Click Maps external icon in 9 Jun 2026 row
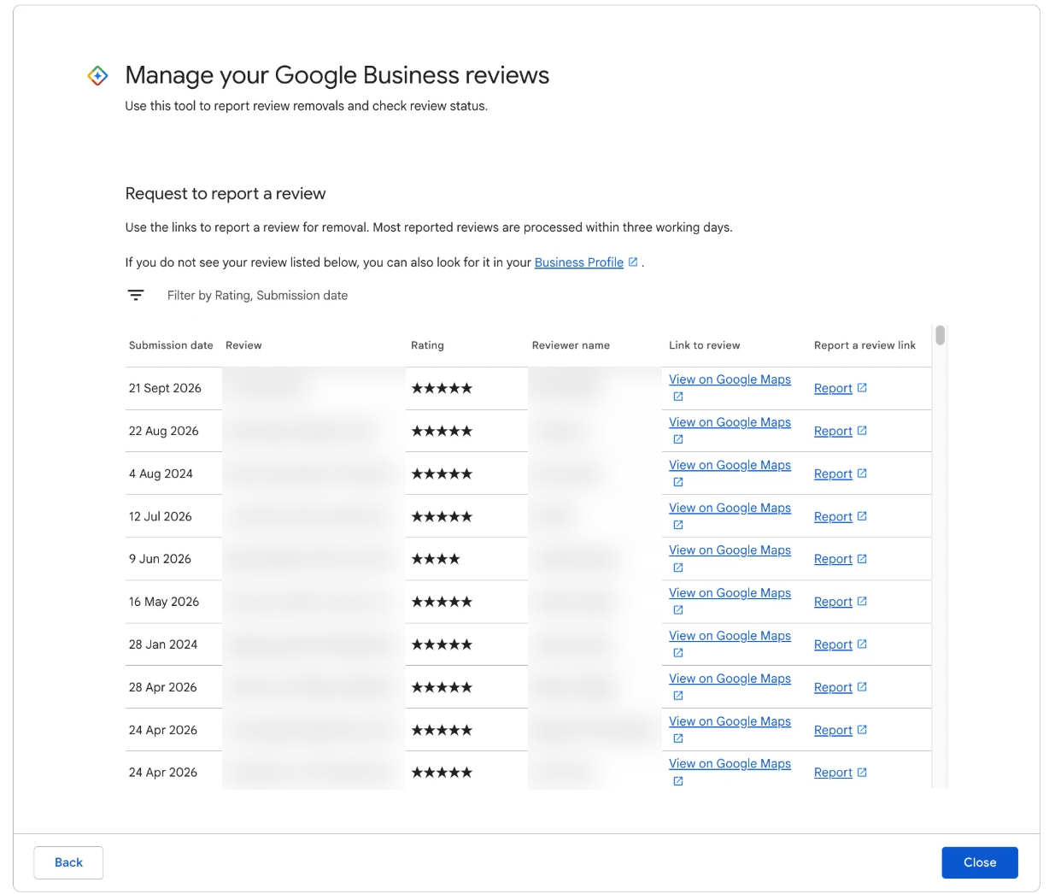Image resolution: width=1055 pixels, height=894 pixels. coord(678,568)
